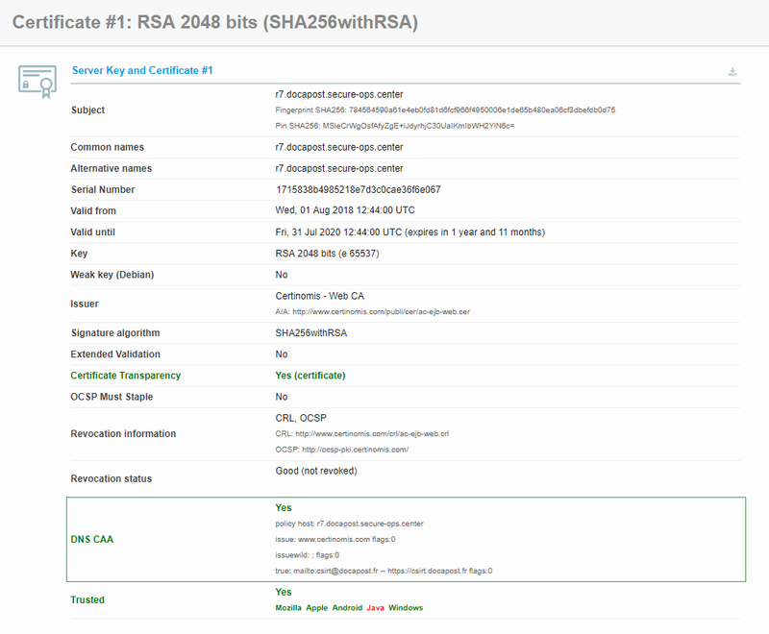Click the 'Common names' row label
Image resolution: width=769 pixels, height=634 pixels.
(x=108, y=147)
